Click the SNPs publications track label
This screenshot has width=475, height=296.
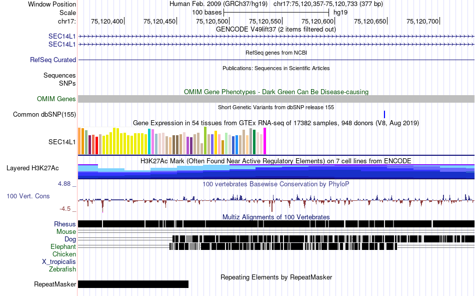[x=67, y=83]
